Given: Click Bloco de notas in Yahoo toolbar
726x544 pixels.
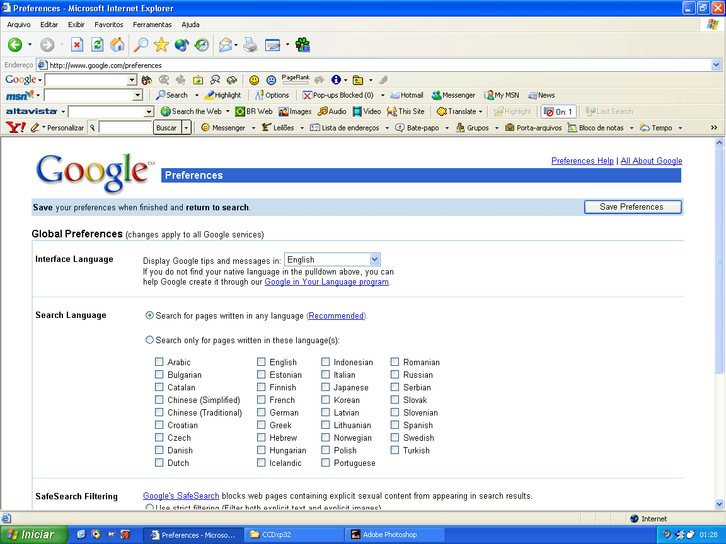Looking at the screenshot, I should (596, 128).
